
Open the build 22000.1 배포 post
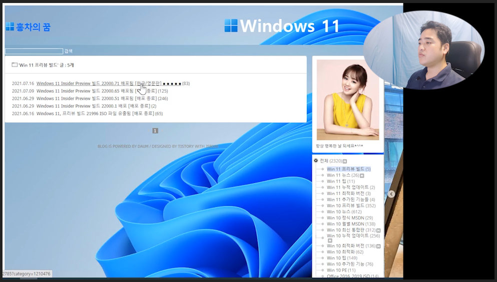(93, 106)
